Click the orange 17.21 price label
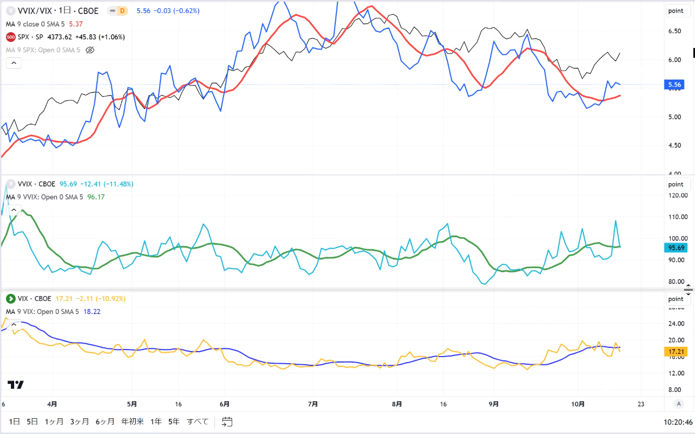This screenshot has width=695, height=434. coord(675,352)
